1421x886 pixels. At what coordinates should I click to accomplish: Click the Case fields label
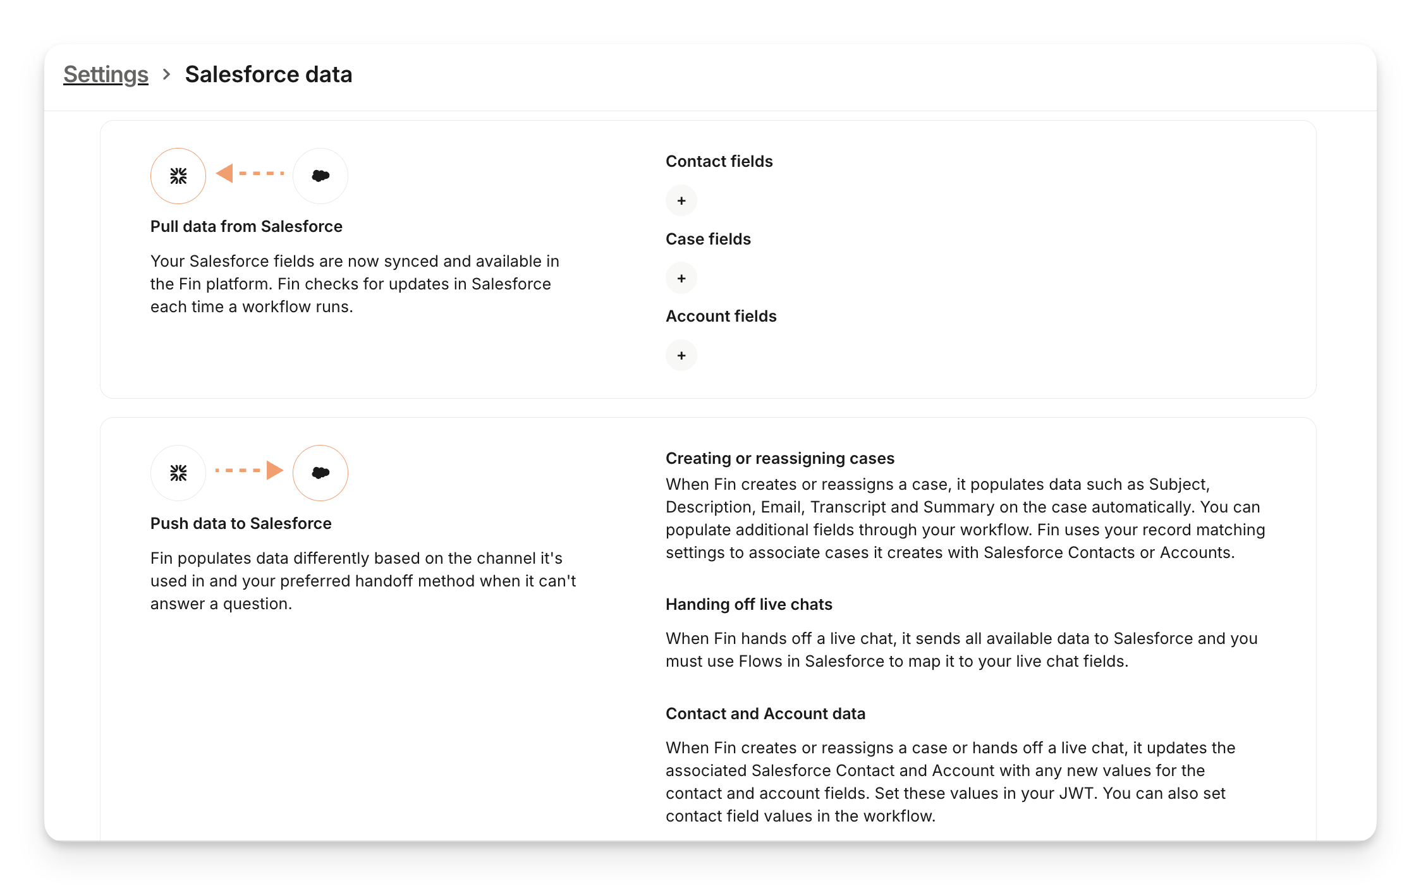coord(708,239)
